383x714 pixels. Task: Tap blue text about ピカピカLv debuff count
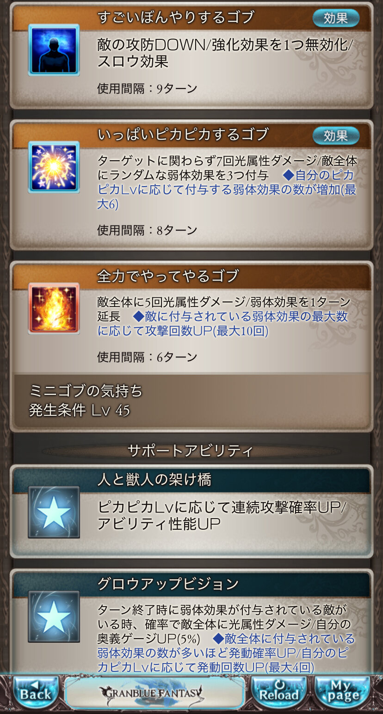227,190
